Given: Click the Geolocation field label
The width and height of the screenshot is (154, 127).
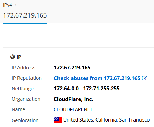Looking at the screenshot, I should (25, 120).
